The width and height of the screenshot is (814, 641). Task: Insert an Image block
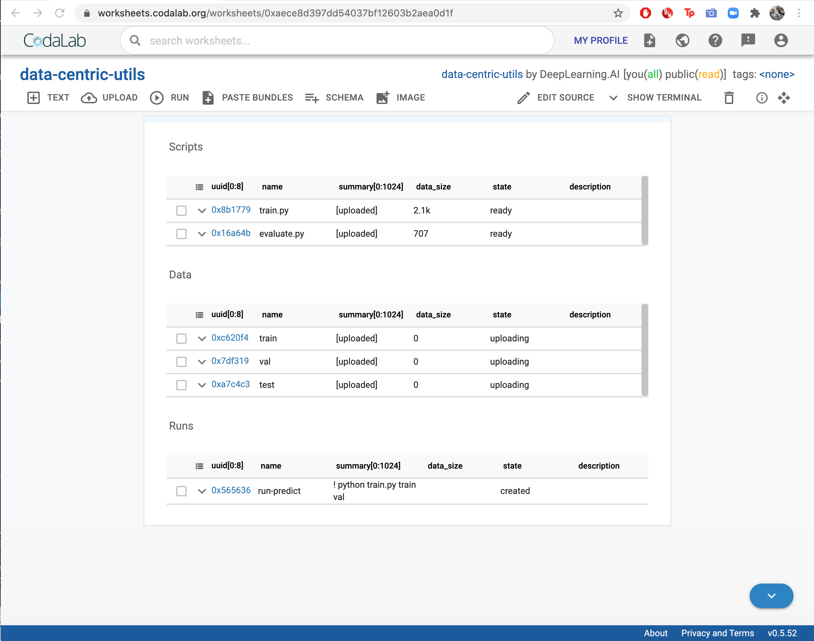click(400, 97)
